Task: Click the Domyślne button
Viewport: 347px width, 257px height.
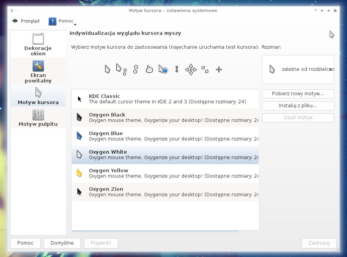Action: click(62, 243)
